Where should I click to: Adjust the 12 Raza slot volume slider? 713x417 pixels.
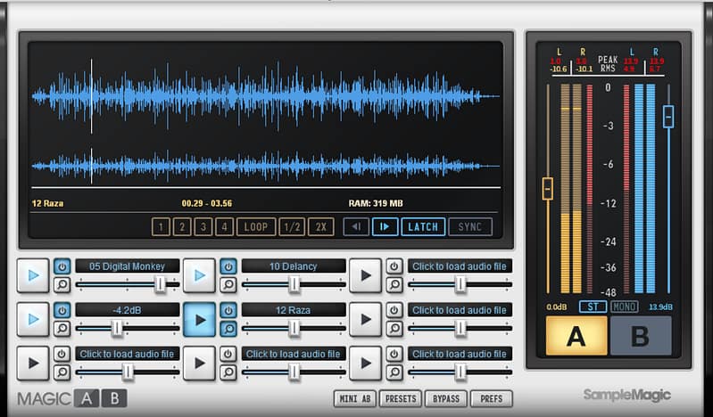(x=294, y=328)
